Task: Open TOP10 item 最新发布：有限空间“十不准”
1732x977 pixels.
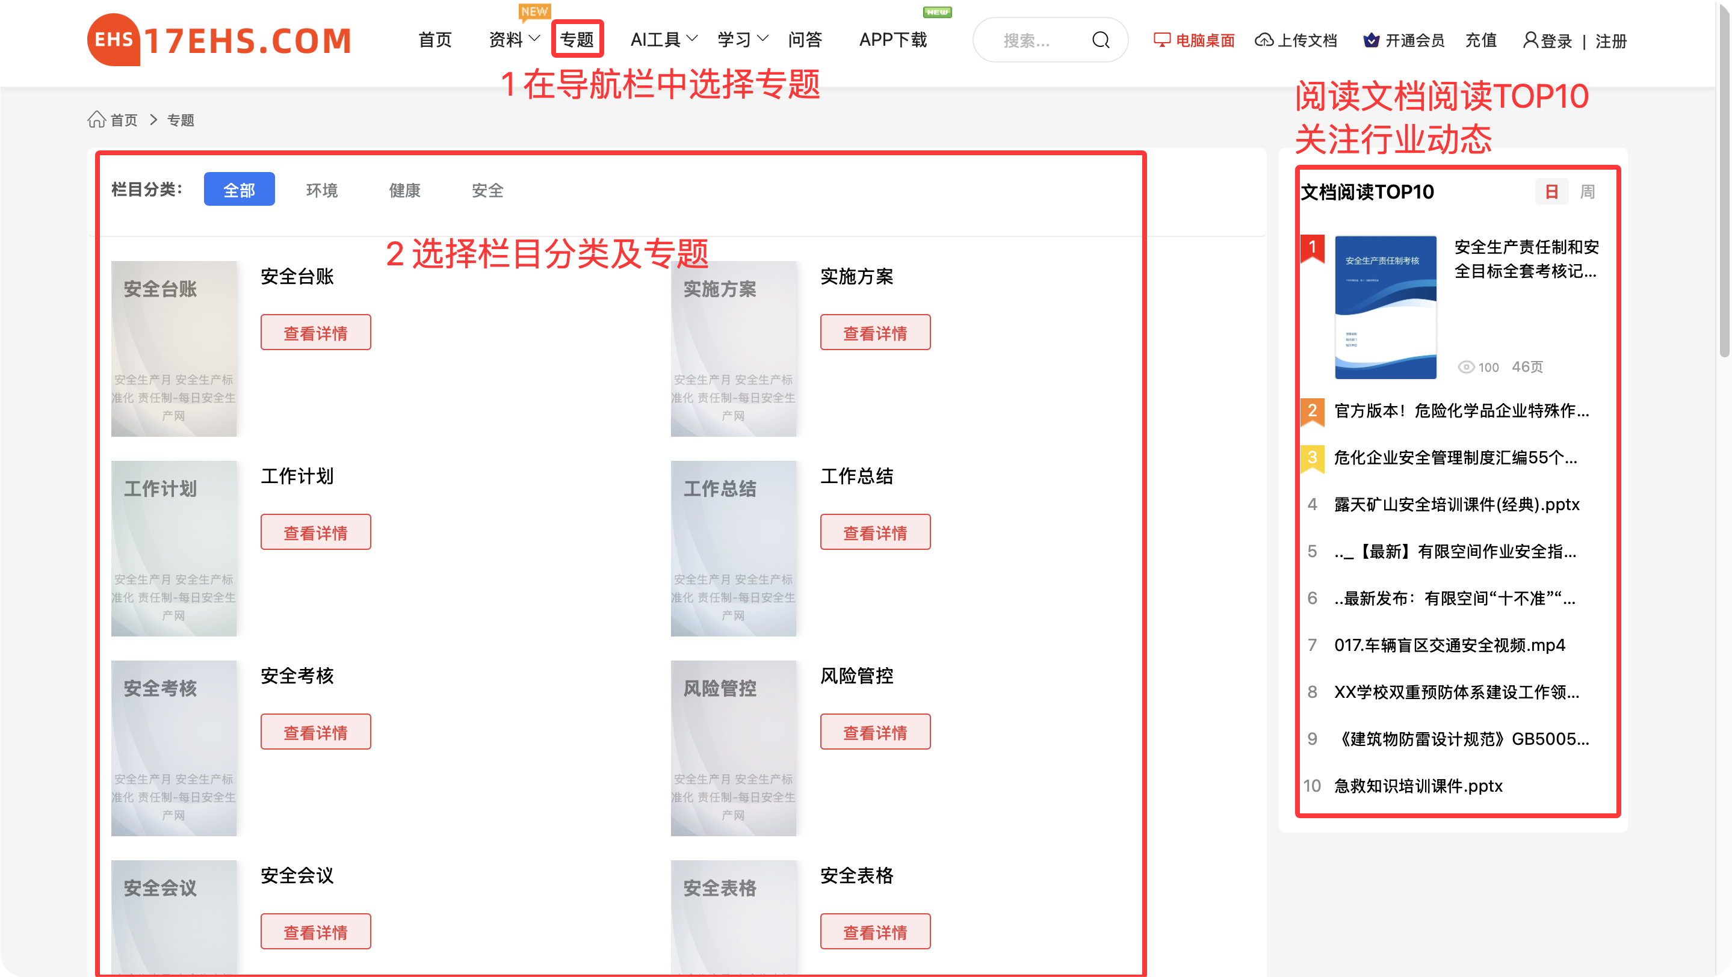Action: click(1455, 598)
